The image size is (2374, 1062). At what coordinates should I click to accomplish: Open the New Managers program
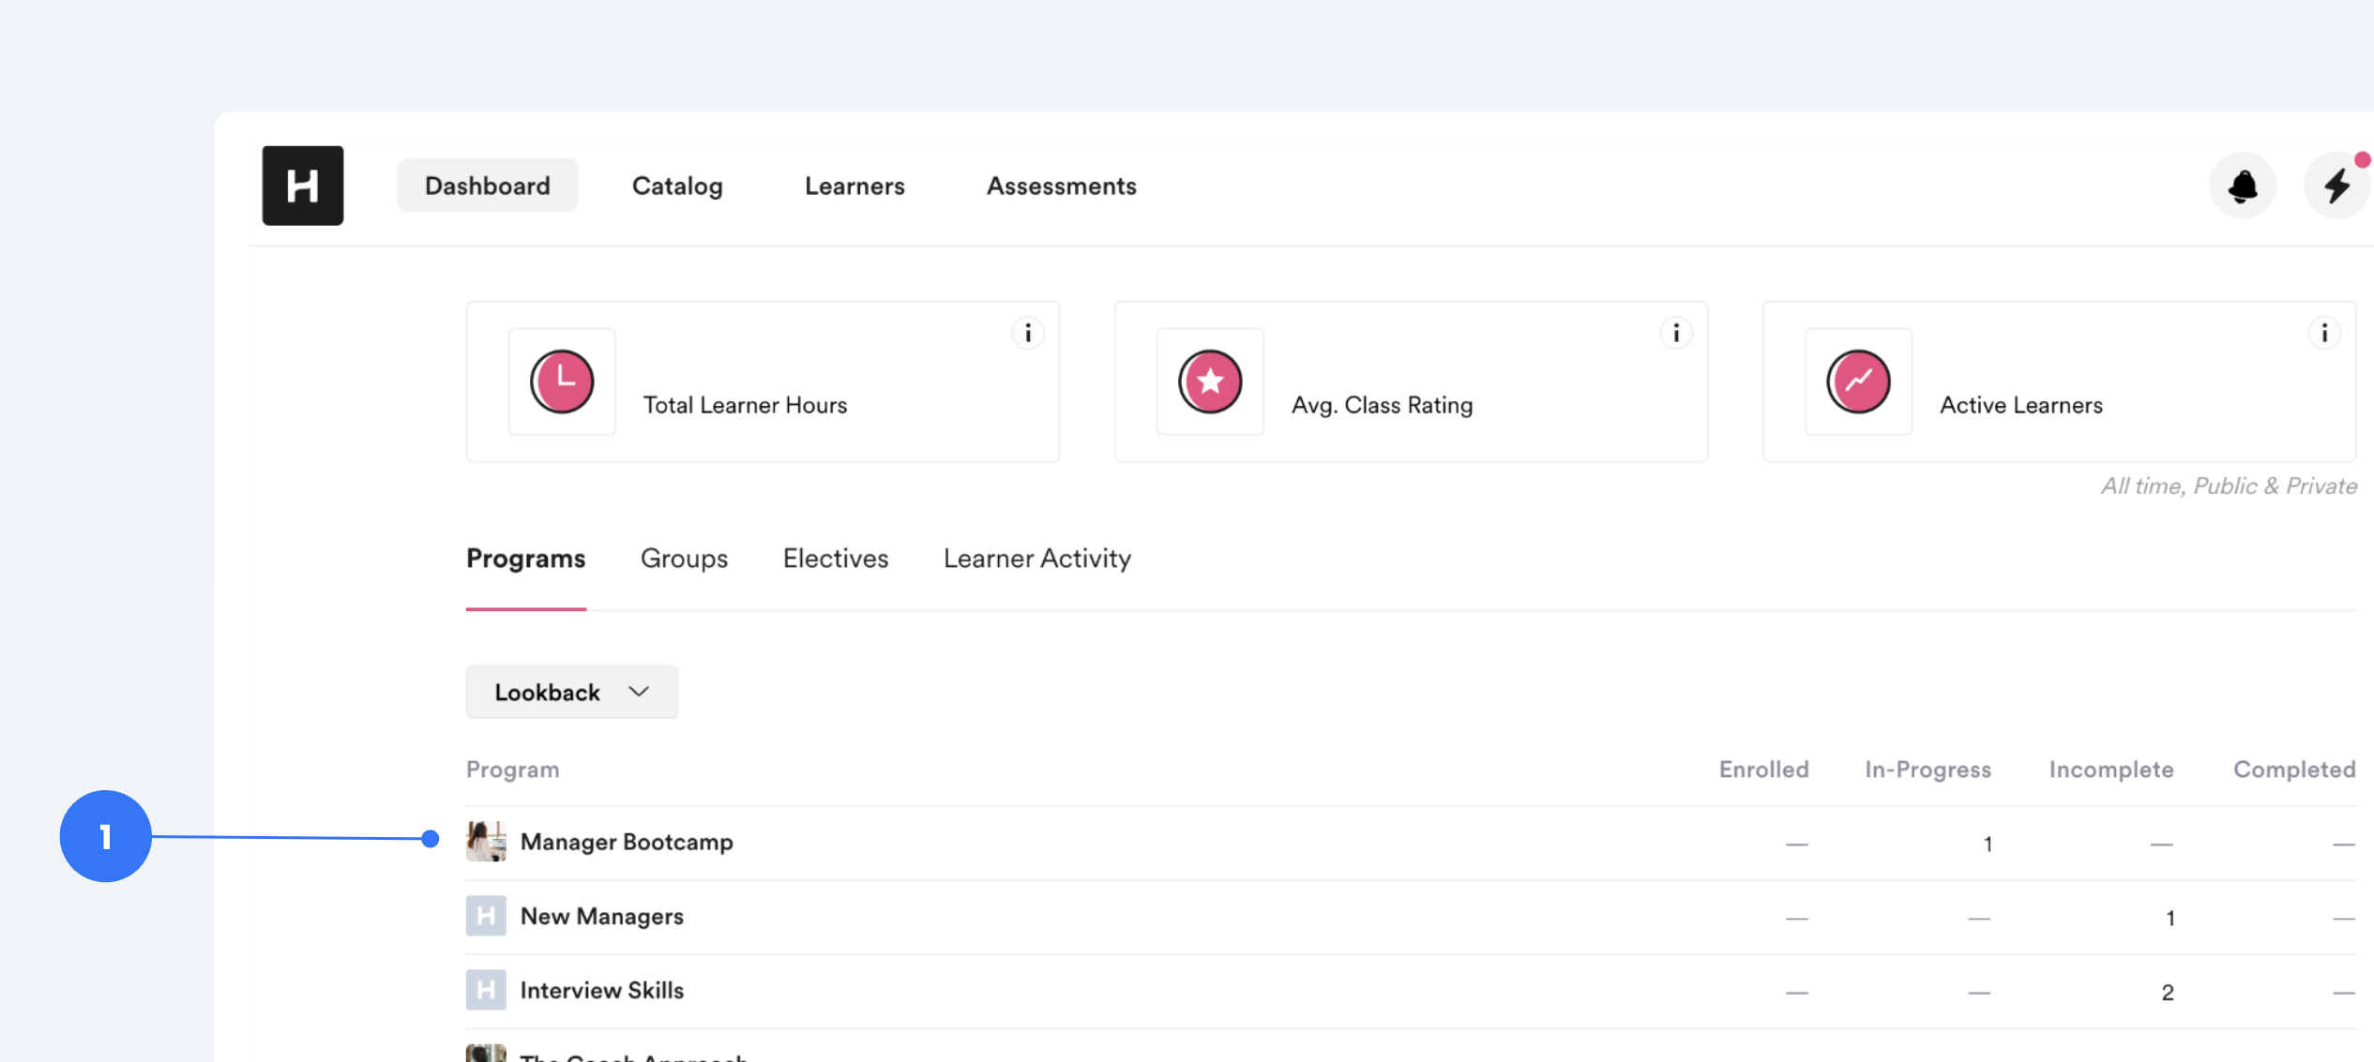click(601, 916)
